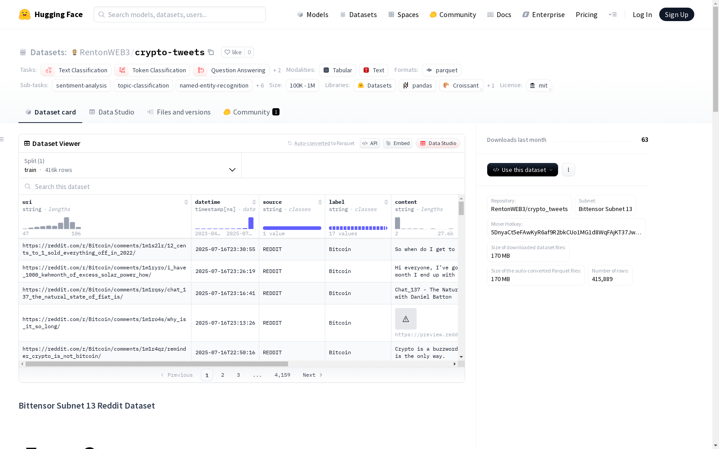Open the API button
Screen dimensions: 719x449
[x=370, y=143]
